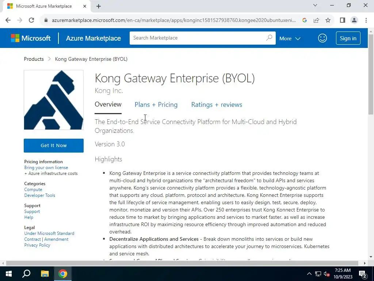Click the Chrome taskbar icon

click(x=63, y=274)
